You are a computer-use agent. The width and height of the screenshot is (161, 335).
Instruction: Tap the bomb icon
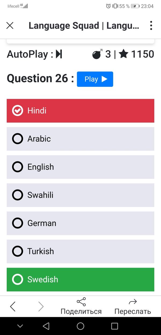point(97,54)
